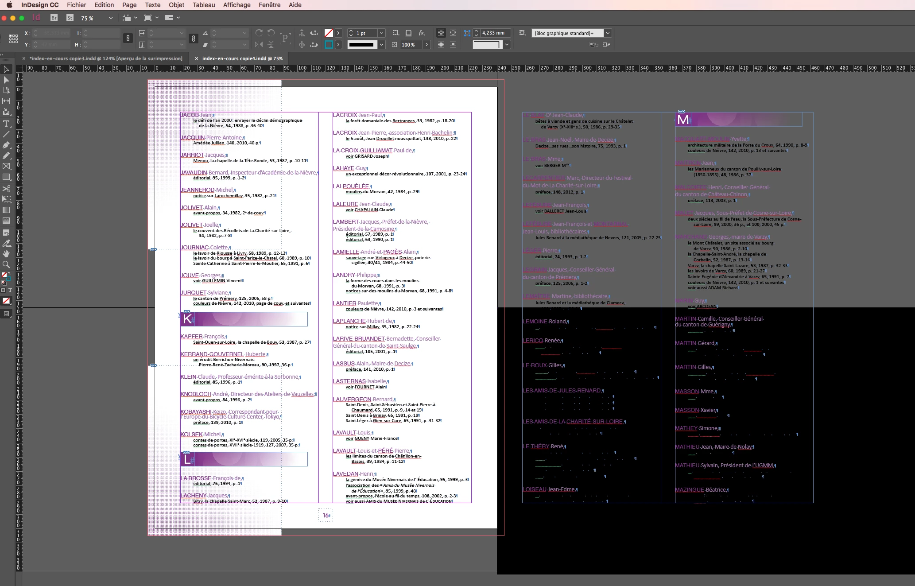Click the fx effects icon
This screenshot has width=915, height=586.
tap(422, 33)
